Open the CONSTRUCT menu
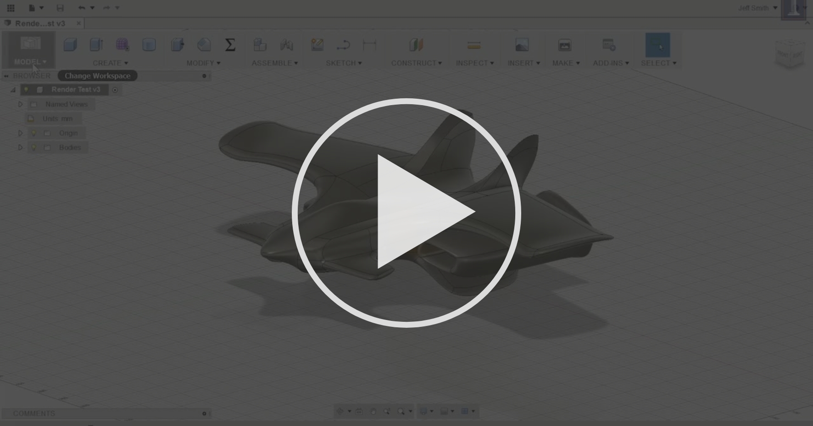Image resolution: width=813 pixels, height=426 pixels. (416, 63)
